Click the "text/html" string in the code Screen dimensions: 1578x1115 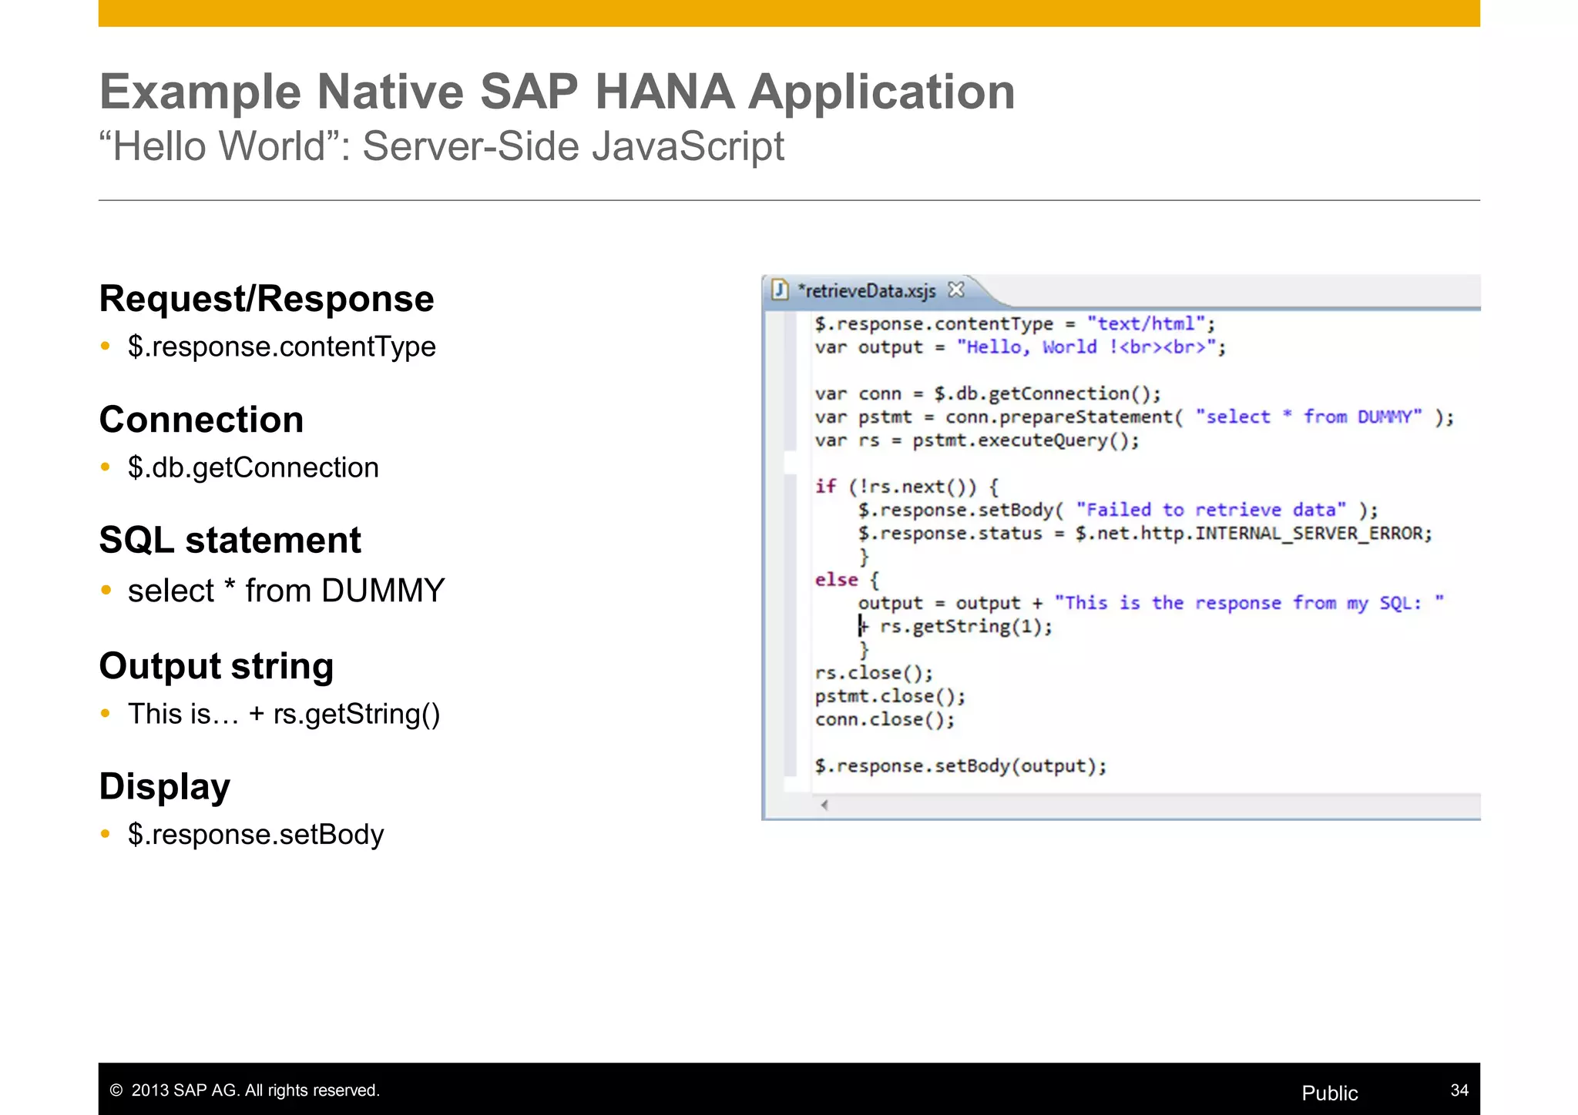coord(1145,324)
